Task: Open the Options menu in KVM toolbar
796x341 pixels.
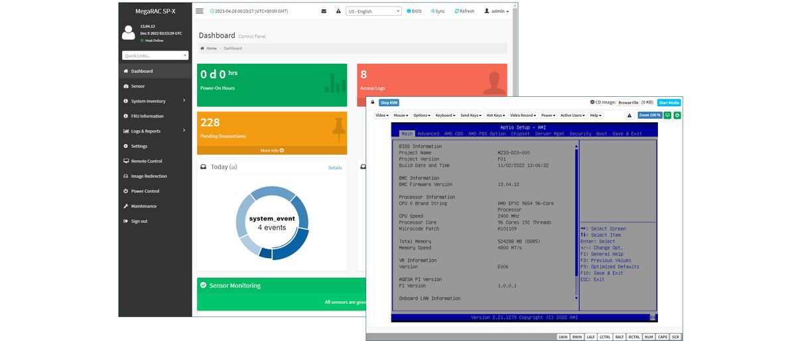Action: click(422, 115)
